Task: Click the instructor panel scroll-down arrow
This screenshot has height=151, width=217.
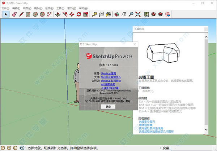Action: (x=206, y=130)
